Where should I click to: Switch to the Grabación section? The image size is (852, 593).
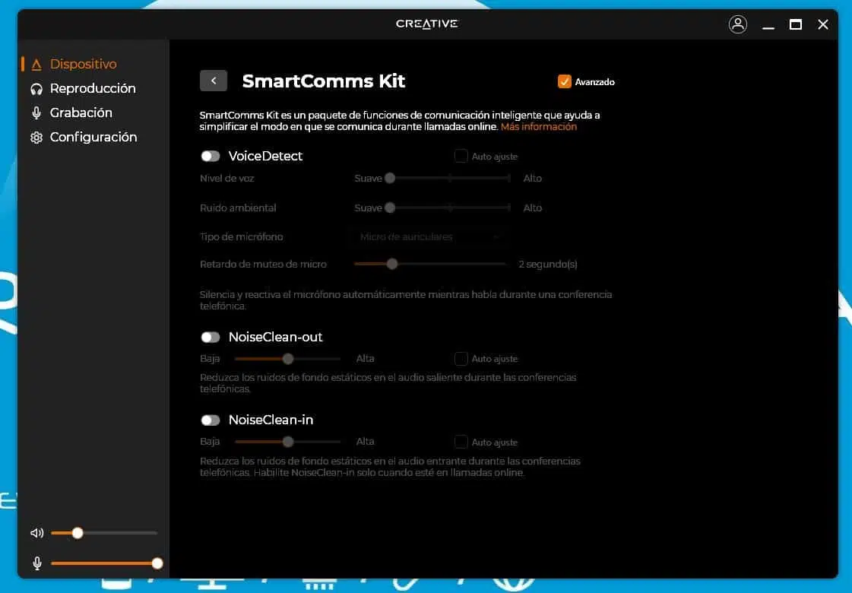click(81, 113)
